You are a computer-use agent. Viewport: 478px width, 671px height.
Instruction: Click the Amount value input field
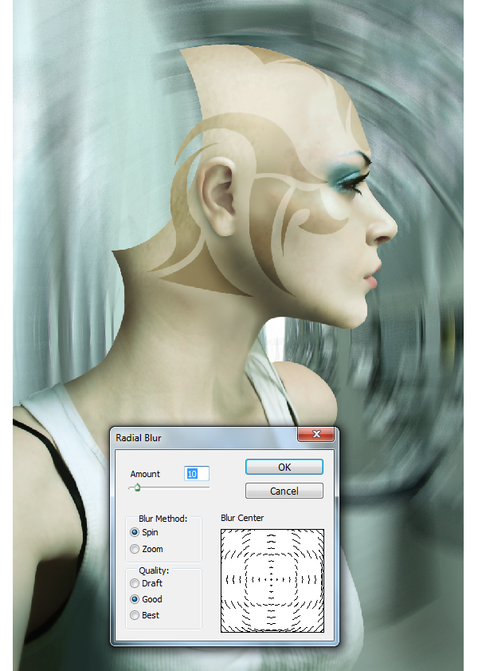pos(197,473)
